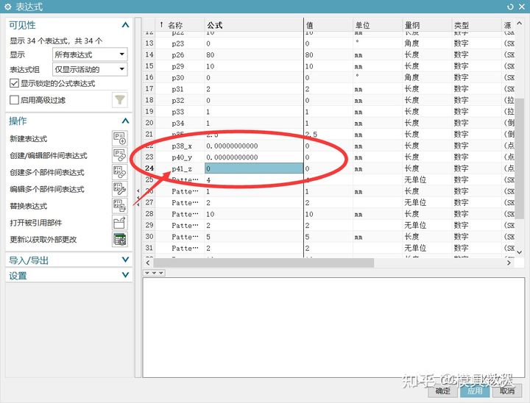Click the reset icon in the title bar
Image resolution: width=530 pixels, height=403 pixels.
(x=510, y=7)
